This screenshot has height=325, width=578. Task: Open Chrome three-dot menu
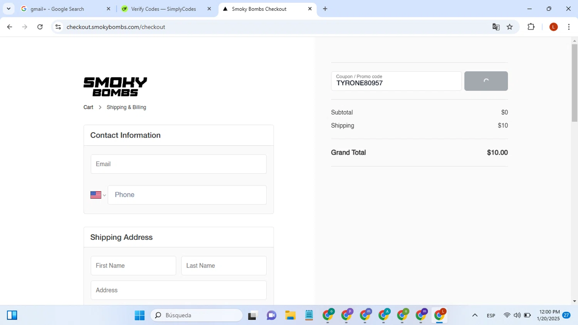[x=569, y=27]
